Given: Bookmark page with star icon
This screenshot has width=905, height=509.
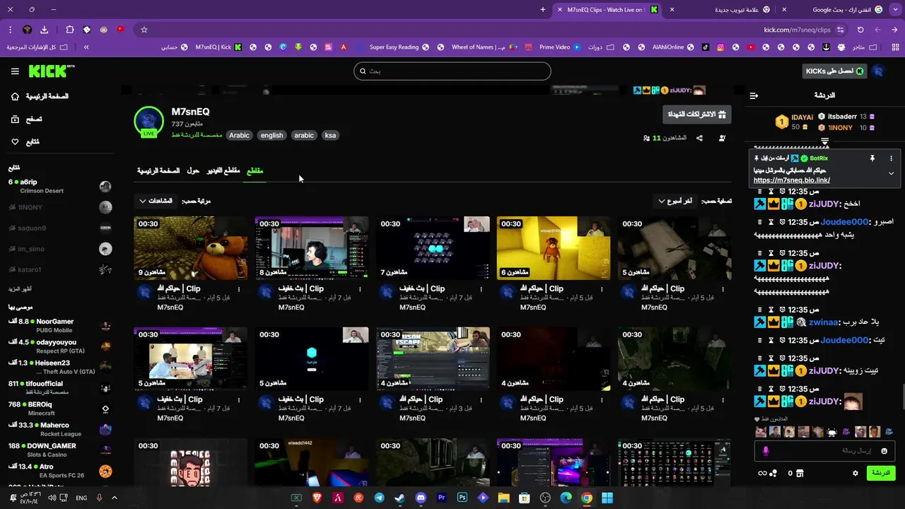Looking at the screenshot, I should coord(144,30).
